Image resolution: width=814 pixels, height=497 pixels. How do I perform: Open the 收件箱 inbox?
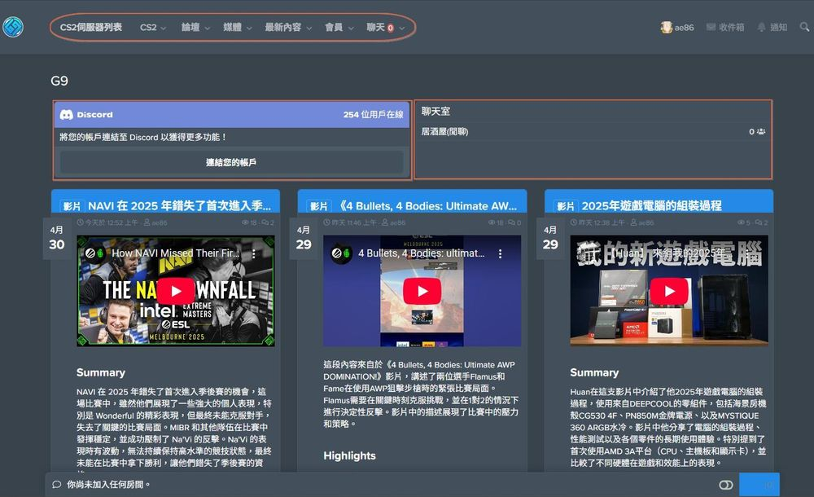click(725, 27)
